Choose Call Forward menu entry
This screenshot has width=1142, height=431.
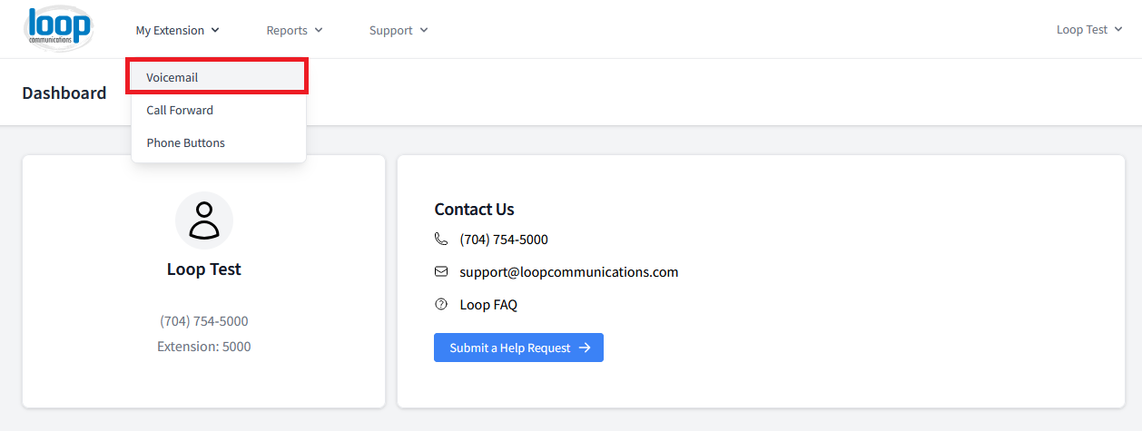[x=218, y=110]
